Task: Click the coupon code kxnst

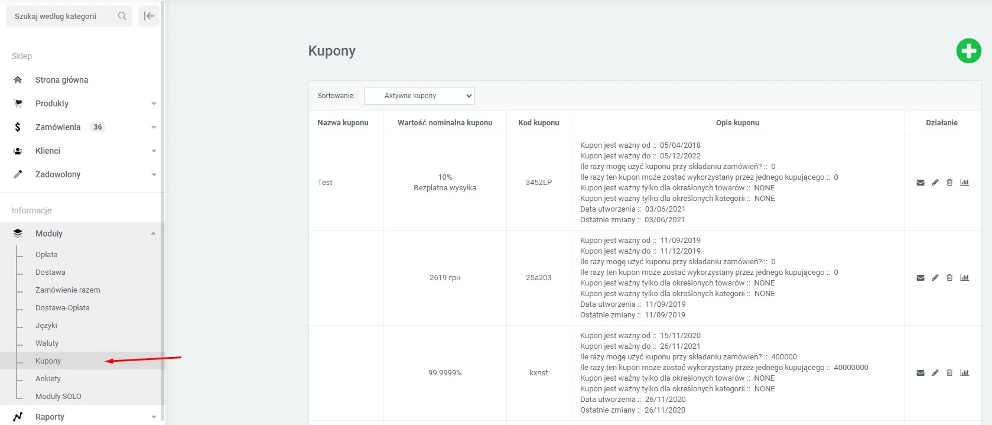Action: [539, 373]
